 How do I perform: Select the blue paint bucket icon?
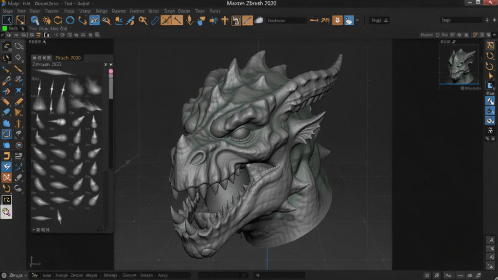point(201,20)
